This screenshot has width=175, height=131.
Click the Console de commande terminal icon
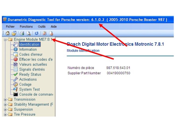coord(16,94)
